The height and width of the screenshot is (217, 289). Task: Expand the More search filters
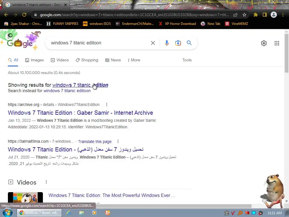coord(134,60)
